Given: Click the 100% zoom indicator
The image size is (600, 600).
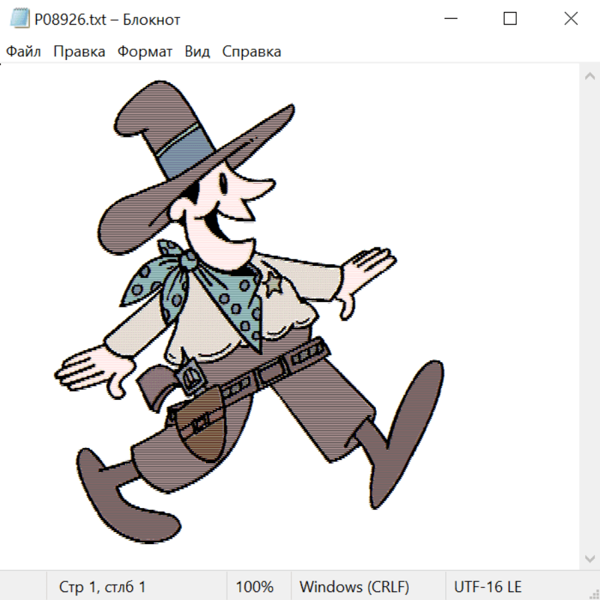Looking at the screenshot, I should pyautogui.click(x=255, y=587).
